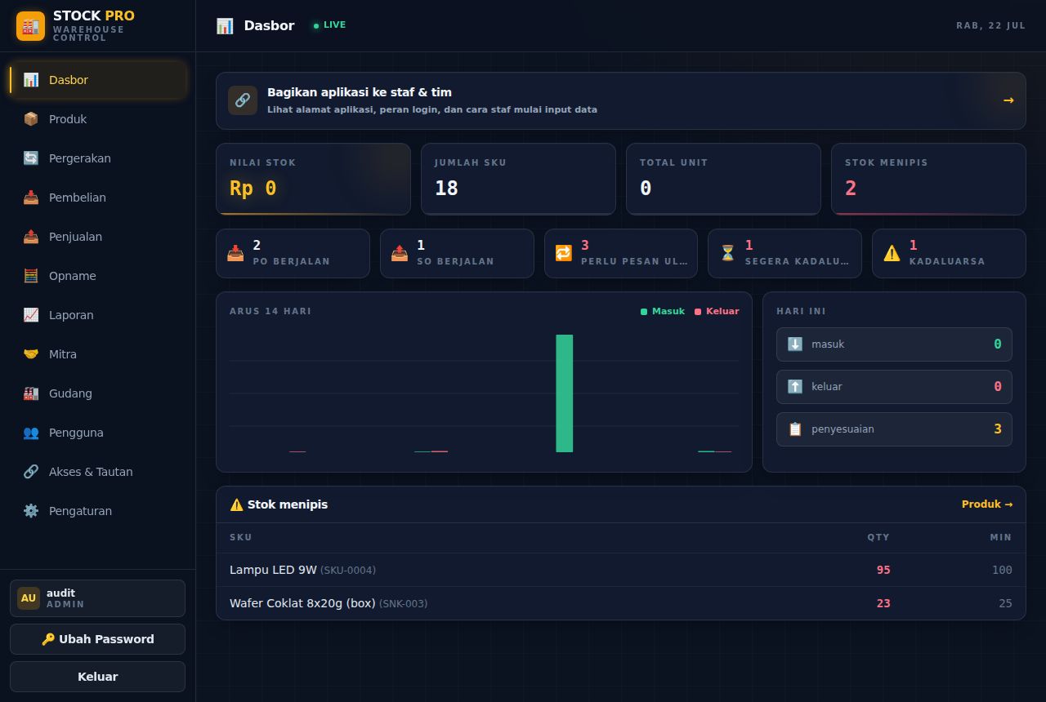The height and width of the screenshot is (702, 1046).
Task: Click the Pengaturan gear icon
Action: click(31, 511)
